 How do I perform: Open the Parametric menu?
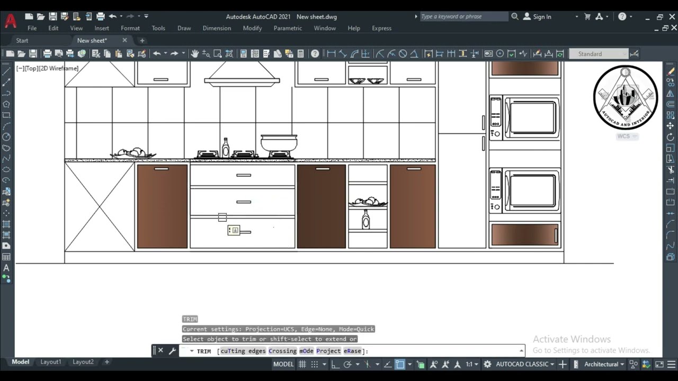pos(288,28)
